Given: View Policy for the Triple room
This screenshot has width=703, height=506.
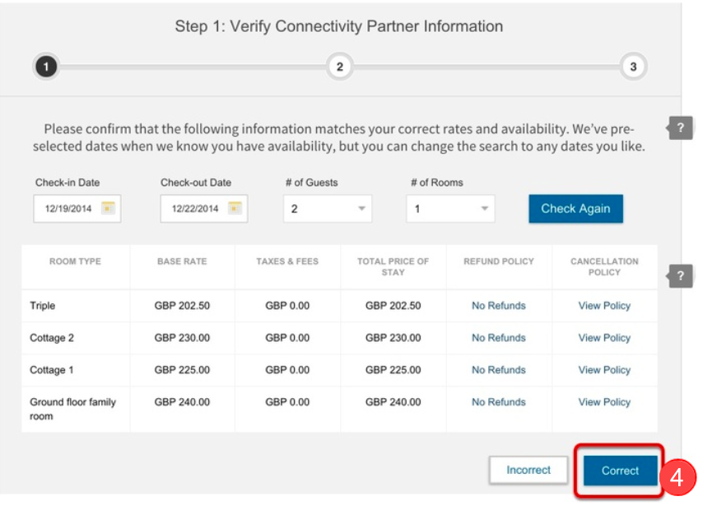Looking at the screenshot, I should click(604, 306).
